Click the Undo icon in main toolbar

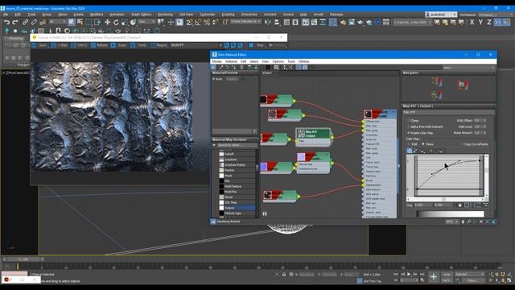(6, 23)
